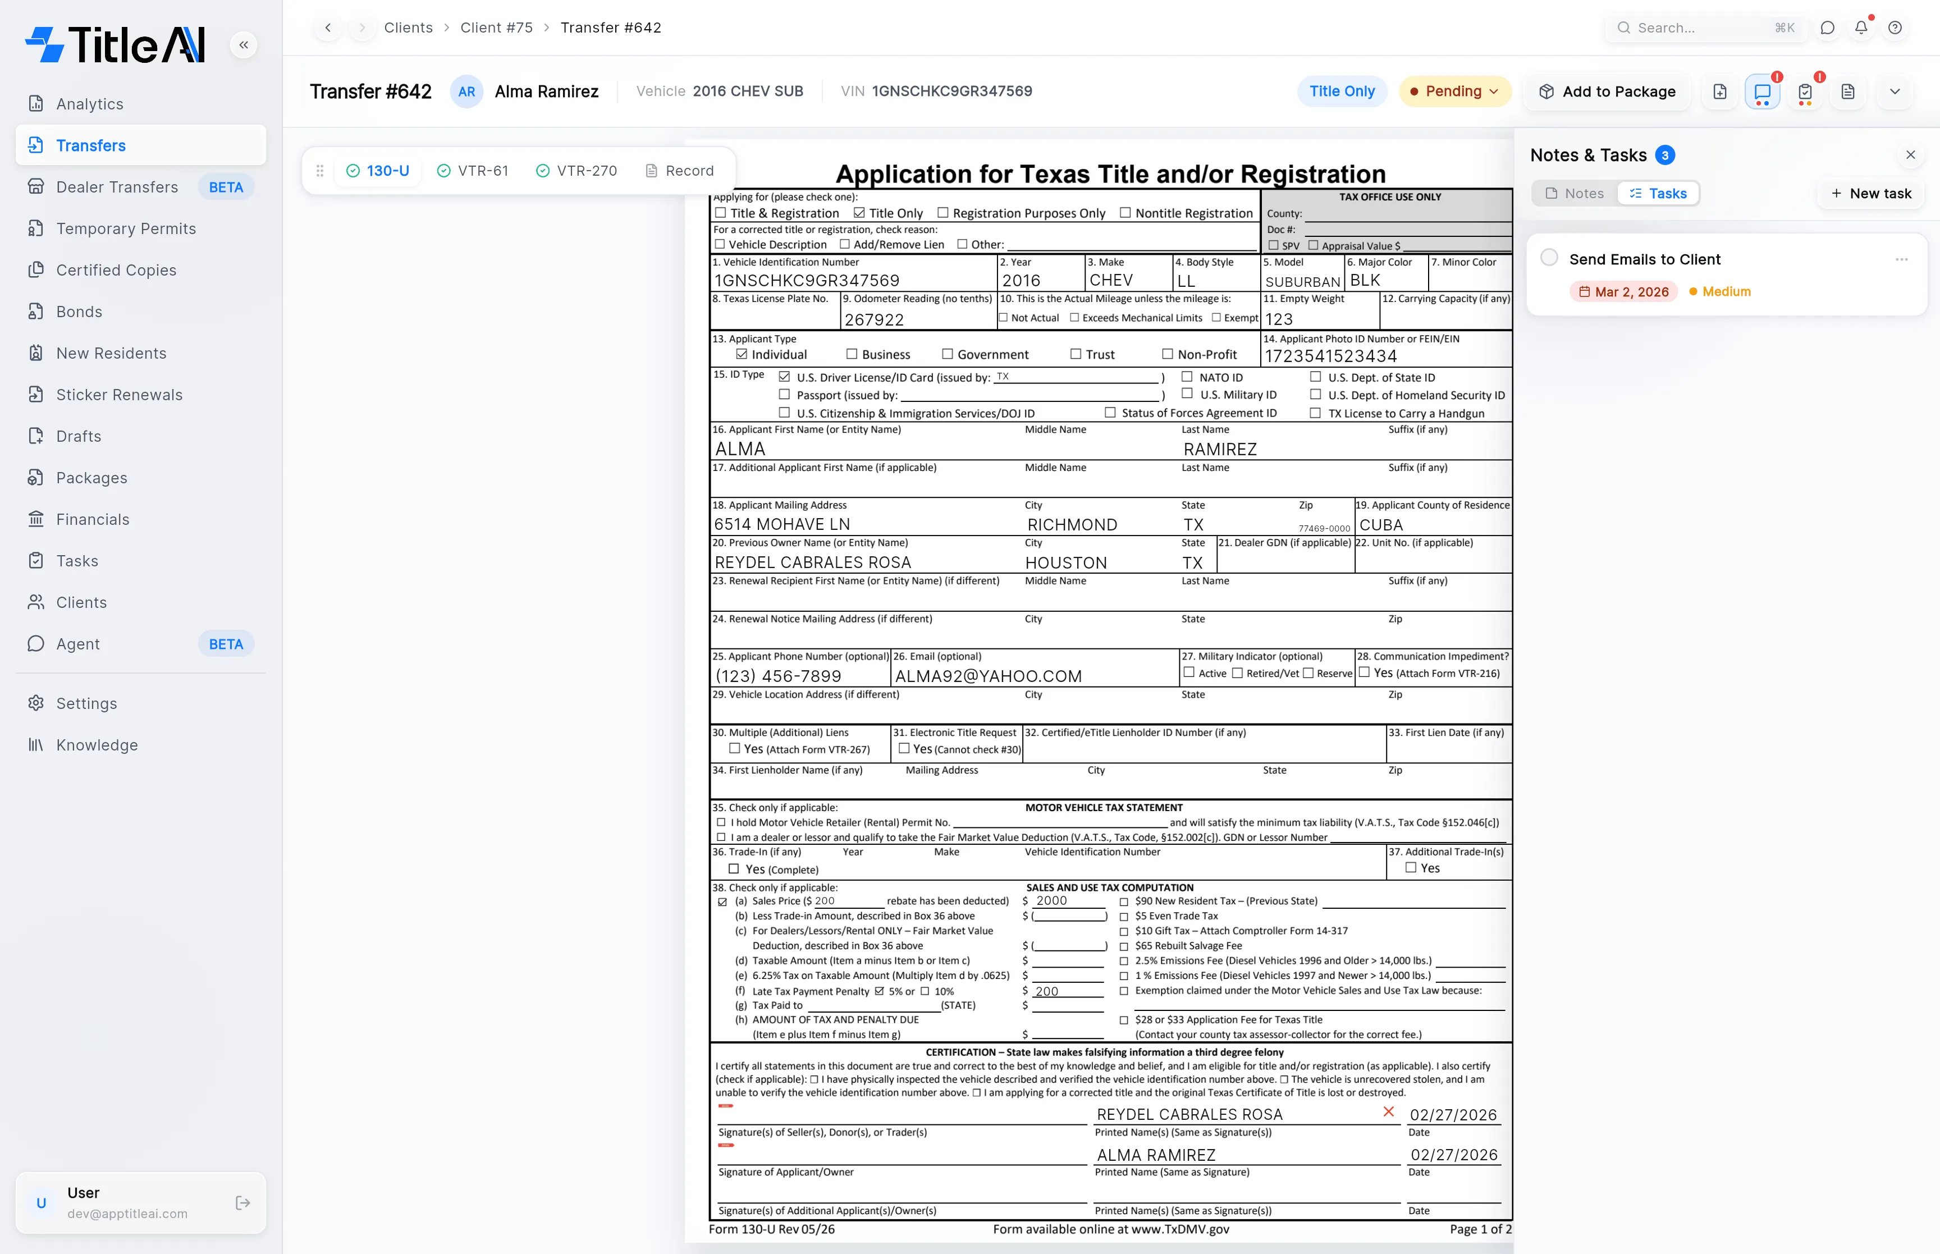Open Sticker Renewals in sidebar
This screenshot has height=1254, width=1940.
point(141,395)
